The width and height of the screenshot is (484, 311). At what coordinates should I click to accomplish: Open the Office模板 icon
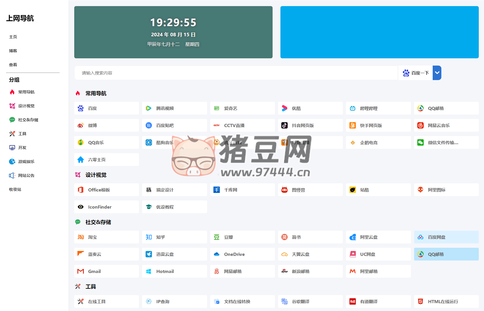(81, 190)
